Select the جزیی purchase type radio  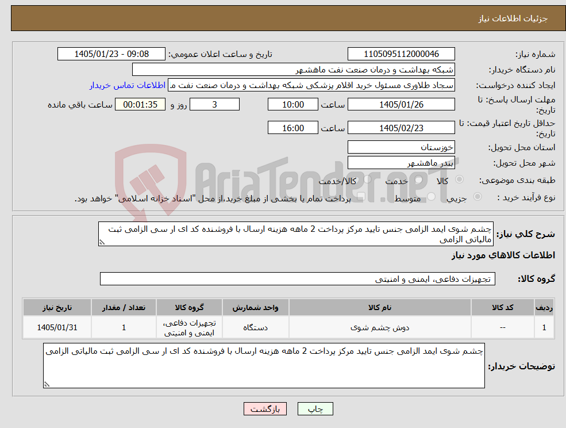tap(477, 197)
